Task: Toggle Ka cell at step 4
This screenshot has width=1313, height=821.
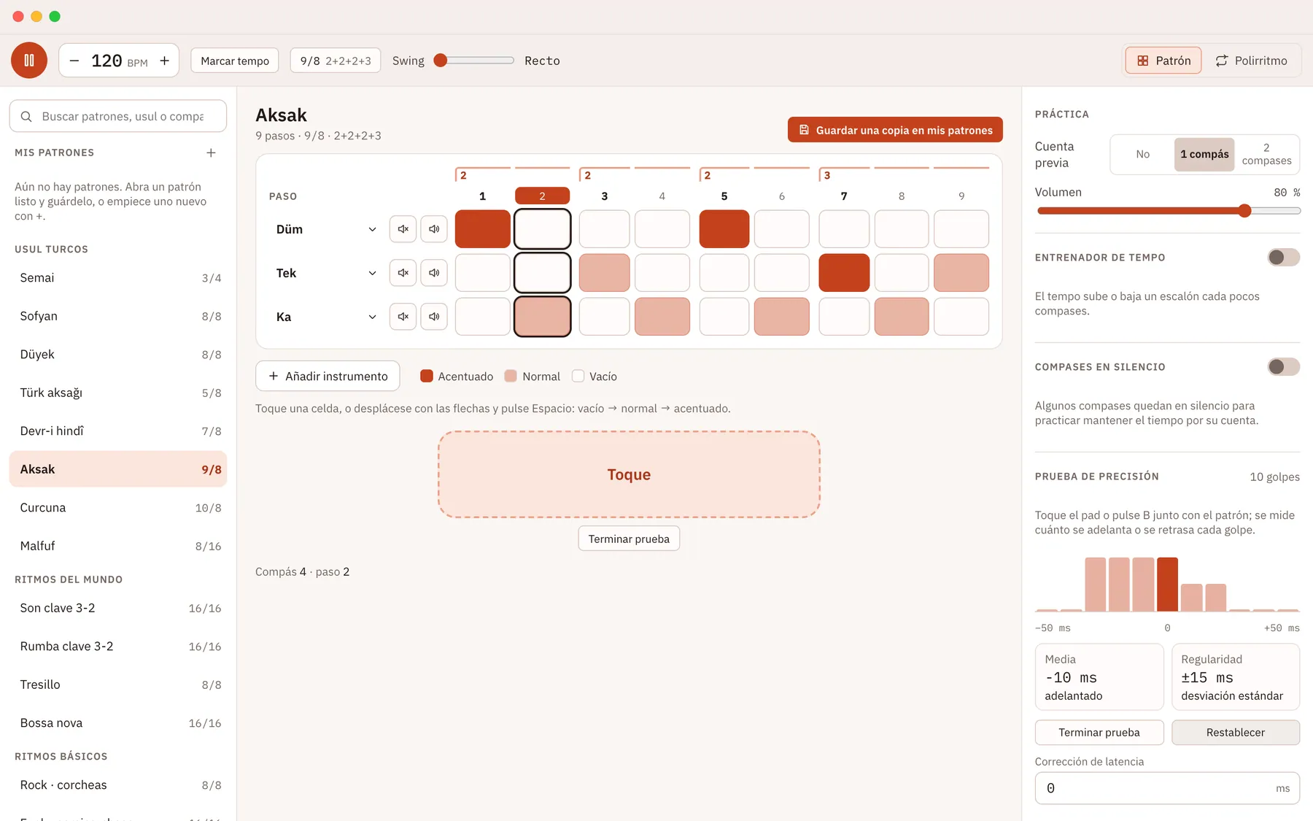Action: [x=662, y=317]
